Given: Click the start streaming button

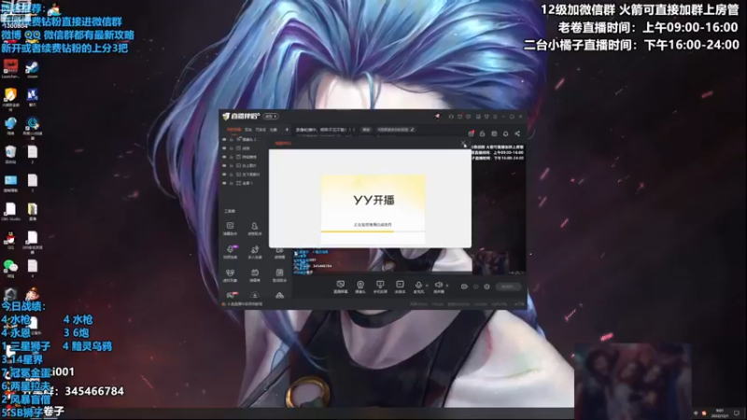Looking at the screenshot, I should pos(508,287).
